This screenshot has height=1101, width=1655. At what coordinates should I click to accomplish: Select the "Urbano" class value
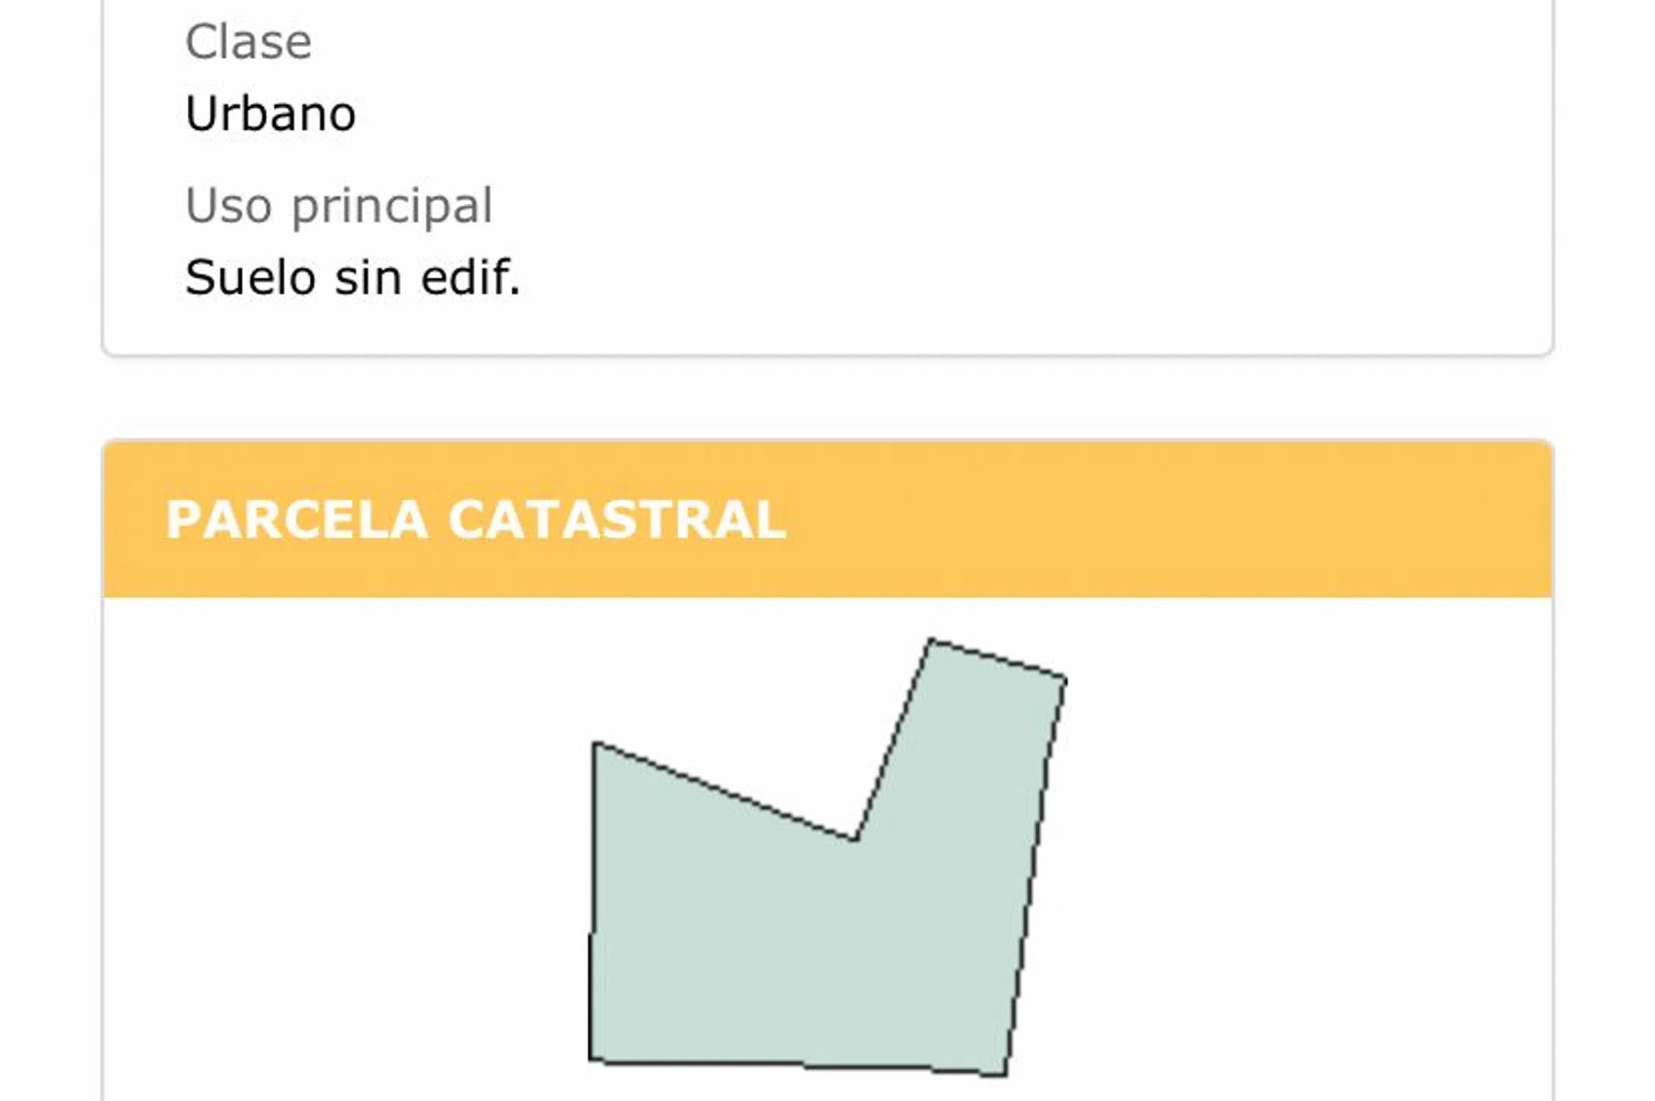click(270, 114)
